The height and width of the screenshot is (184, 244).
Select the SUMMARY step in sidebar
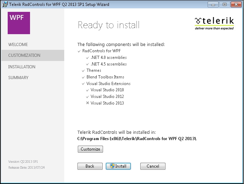pyautogui.click(x=19, y=78)
